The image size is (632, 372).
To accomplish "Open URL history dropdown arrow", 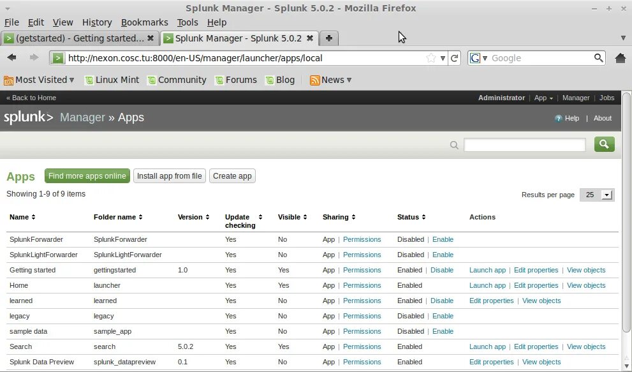I will pyautogui.click(x=443, y=58).
